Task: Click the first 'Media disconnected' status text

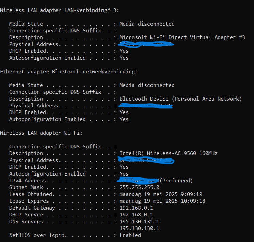Action: pos(147,24)
